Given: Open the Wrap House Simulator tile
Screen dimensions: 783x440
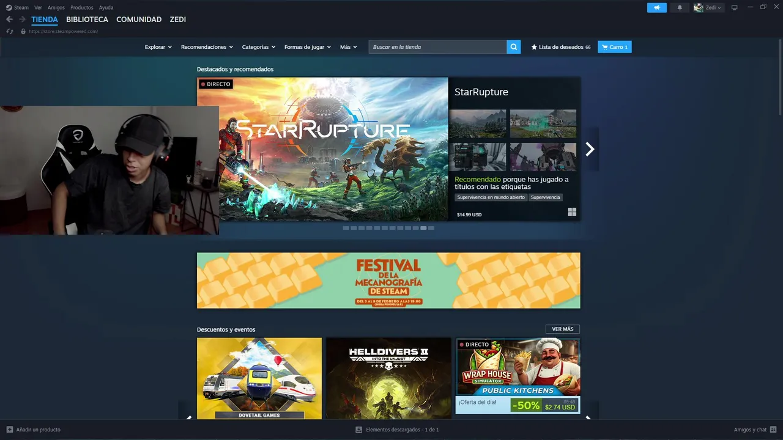Looking at the screenshot, I should (x=518, y=376).
